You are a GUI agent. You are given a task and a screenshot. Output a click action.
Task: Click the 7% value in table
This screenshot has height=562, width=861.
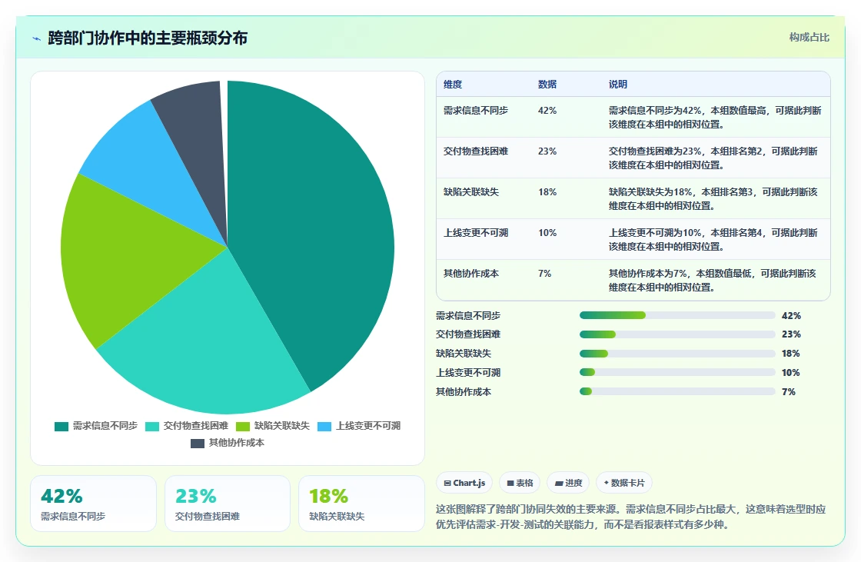click(x=545, y=273)
